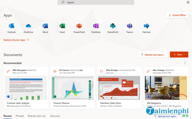Go to previous recommended documents page
Viewport: 192px width, 119px height.
pos(178,63)
